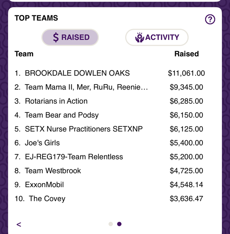This screenshot has height=234, width=230.
Task: Click the dollar sign icon on Raised
Action: (56, 37)
